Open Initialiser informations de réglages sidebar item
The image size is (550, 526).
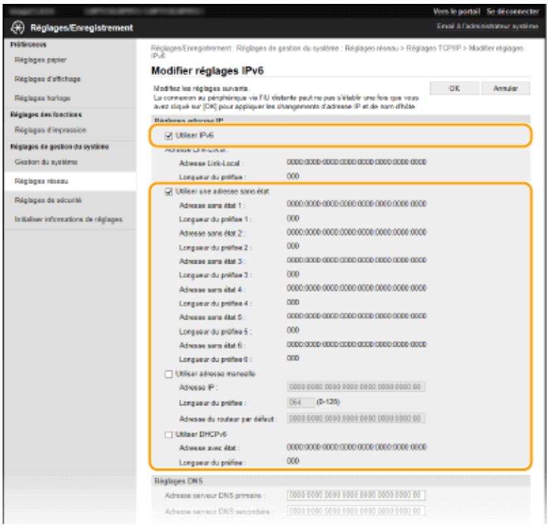point(69,219)
